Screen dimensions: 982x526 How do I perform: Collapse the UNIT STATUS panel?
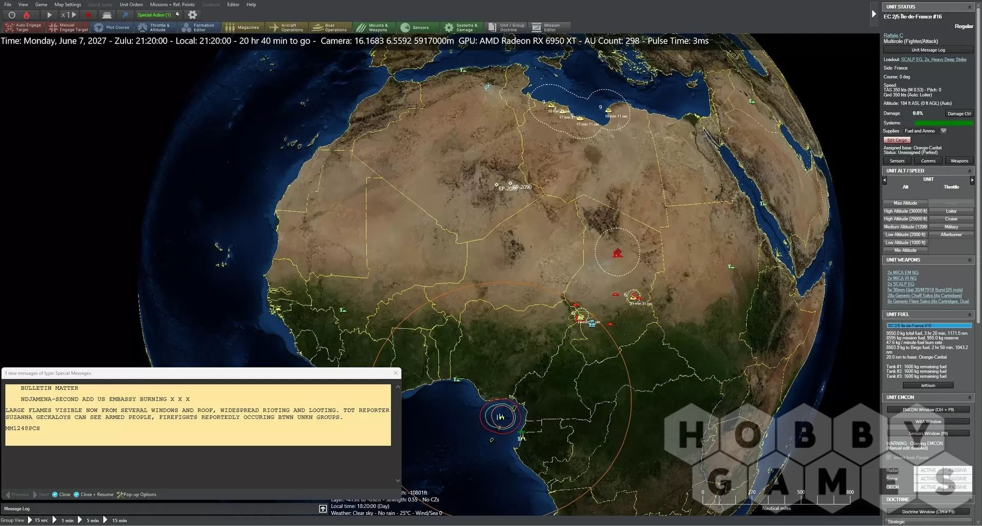tap(969, 7)
